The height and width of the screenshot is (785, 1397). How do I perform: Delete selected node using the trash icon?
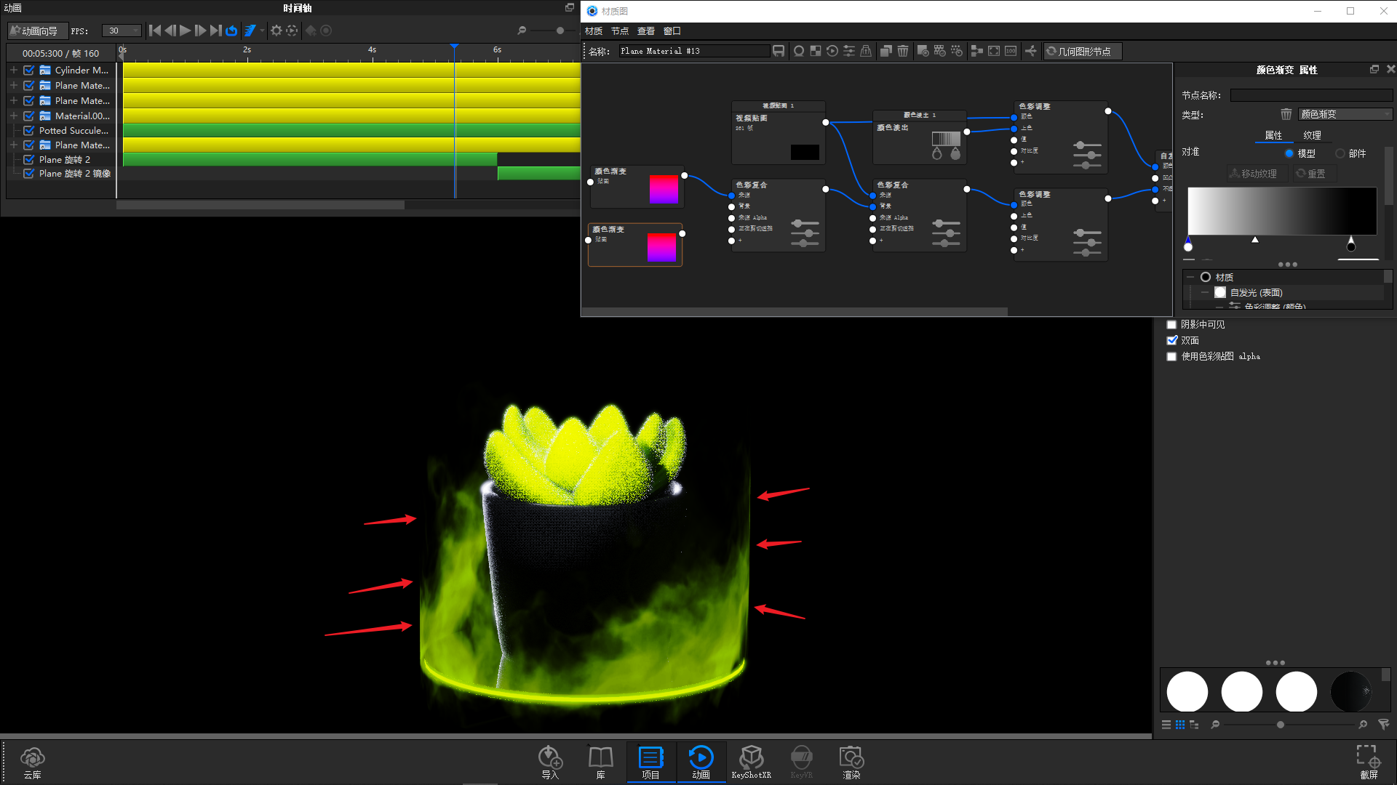pos(902,51)
